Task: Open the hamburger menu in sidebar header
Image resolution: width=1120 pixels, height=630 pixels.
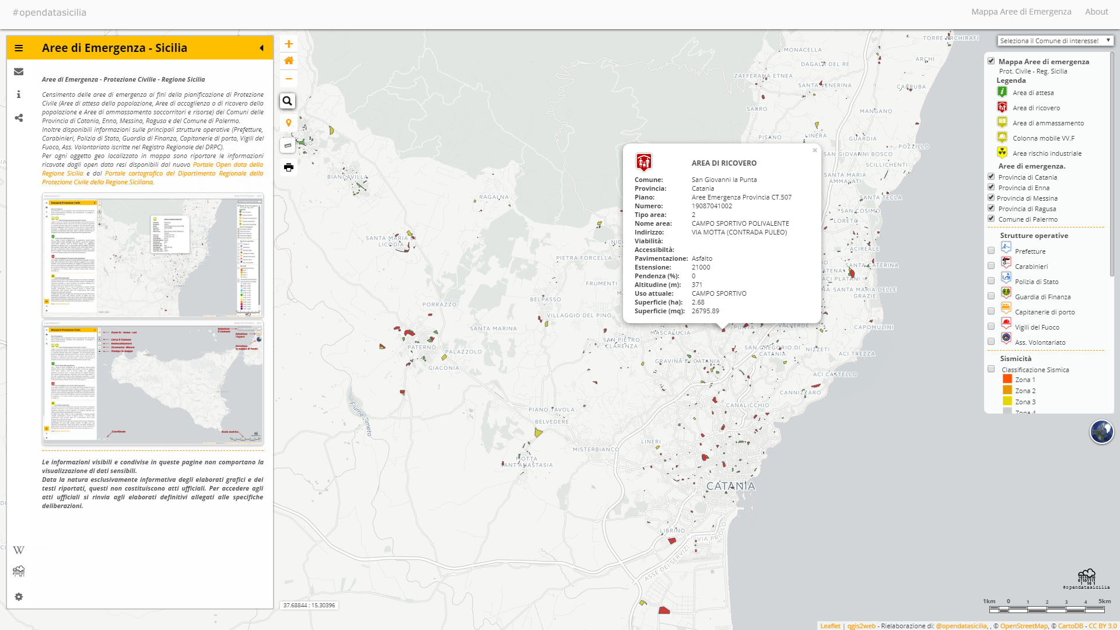Action: (x=19, y=48)
